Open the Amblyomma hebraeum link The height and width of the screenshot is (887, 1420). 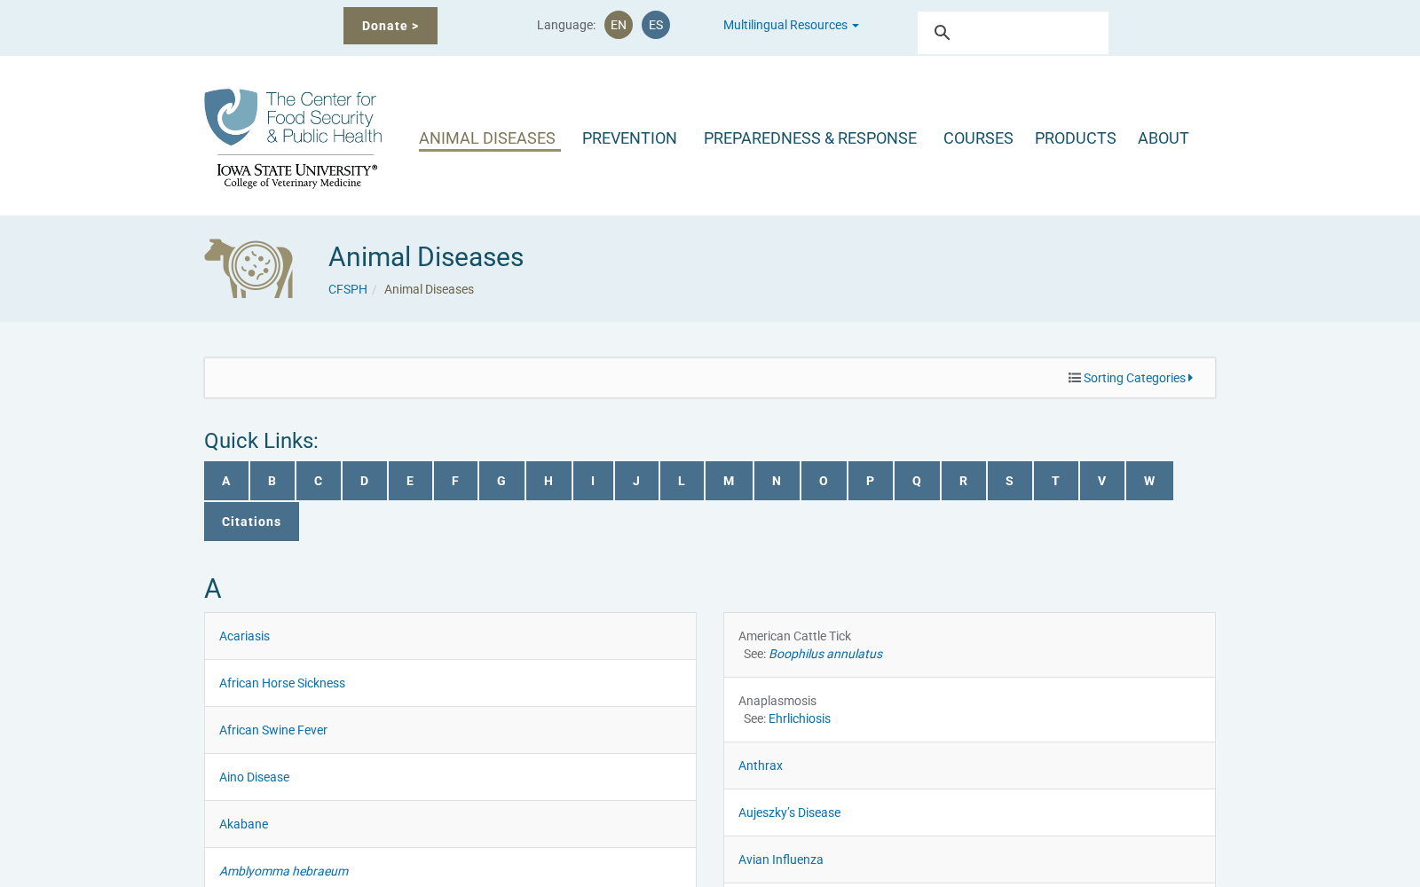(284, 871)
